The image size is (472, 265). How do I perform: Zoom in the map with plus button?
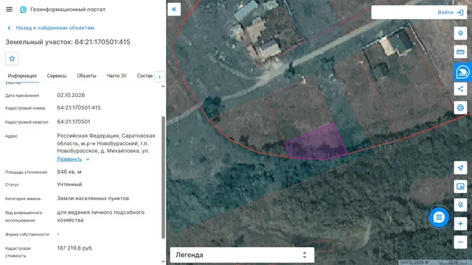tap(460, 224)
